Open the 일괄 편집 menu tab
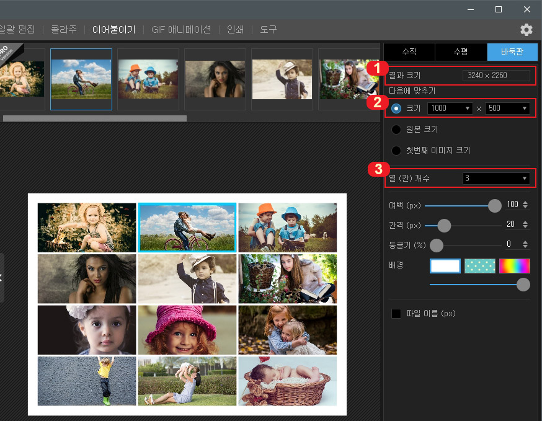 coord(17,29)
